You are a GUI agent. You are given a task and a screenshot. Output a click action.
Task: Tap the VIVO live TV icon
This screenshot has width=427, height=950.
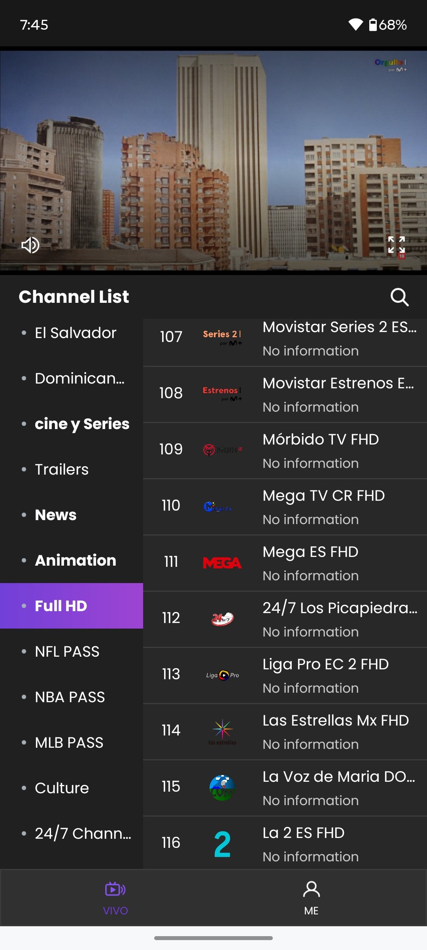point(115,889)
